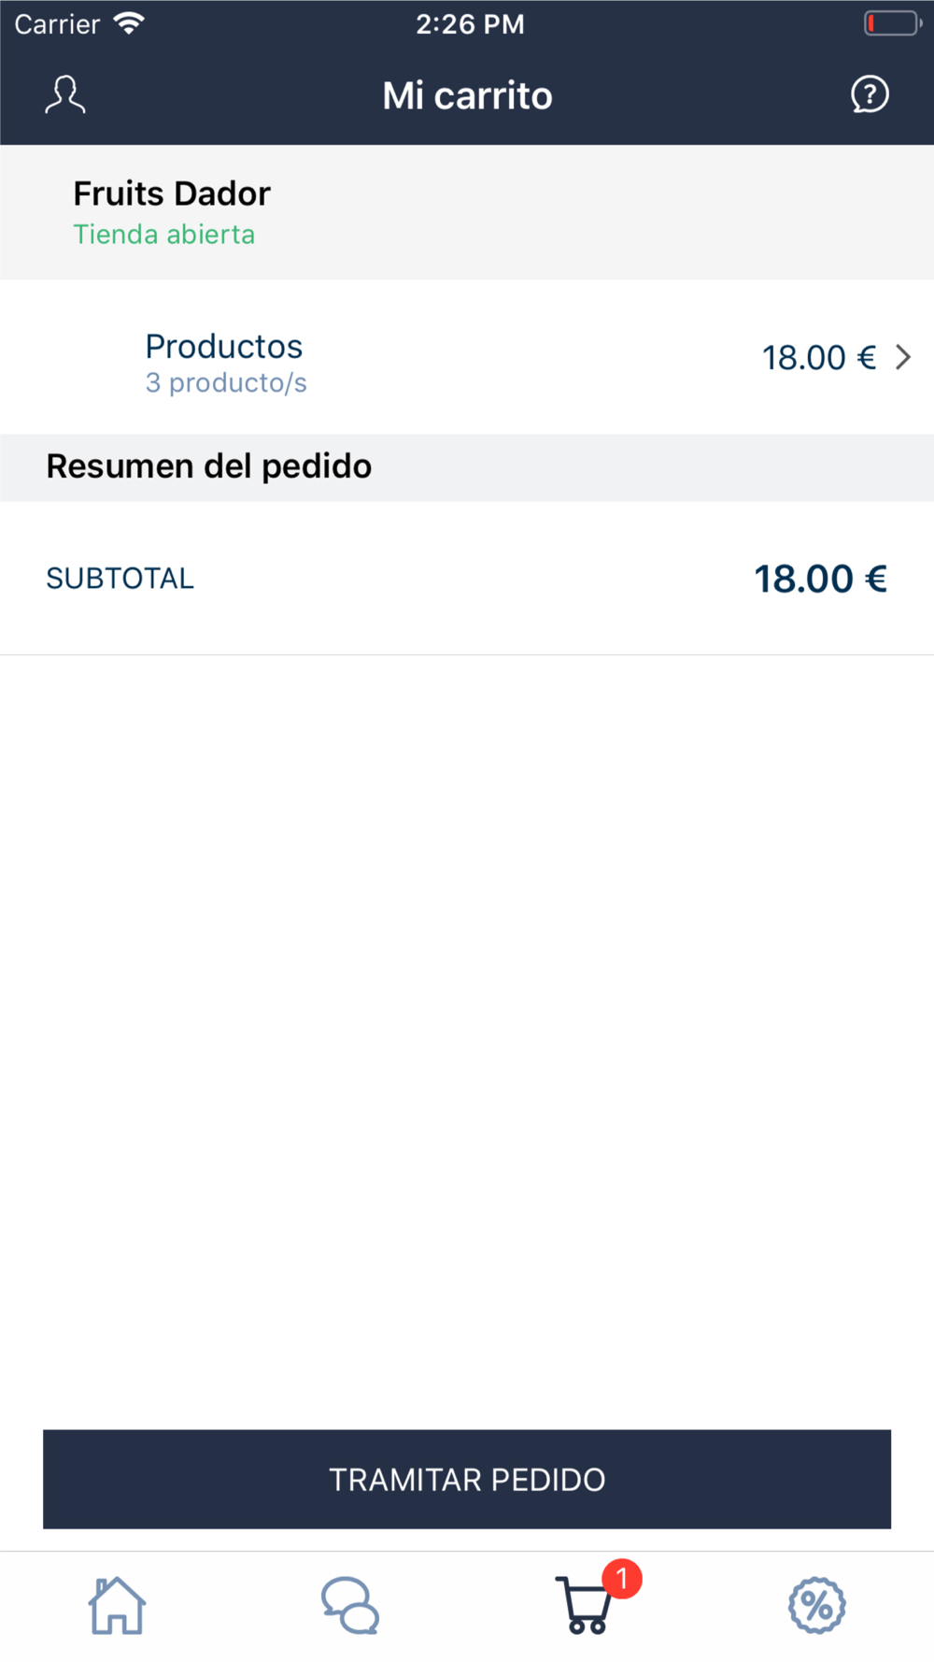Go to the home tab icon
The image size is (934, 1662).
(117, 1605)
